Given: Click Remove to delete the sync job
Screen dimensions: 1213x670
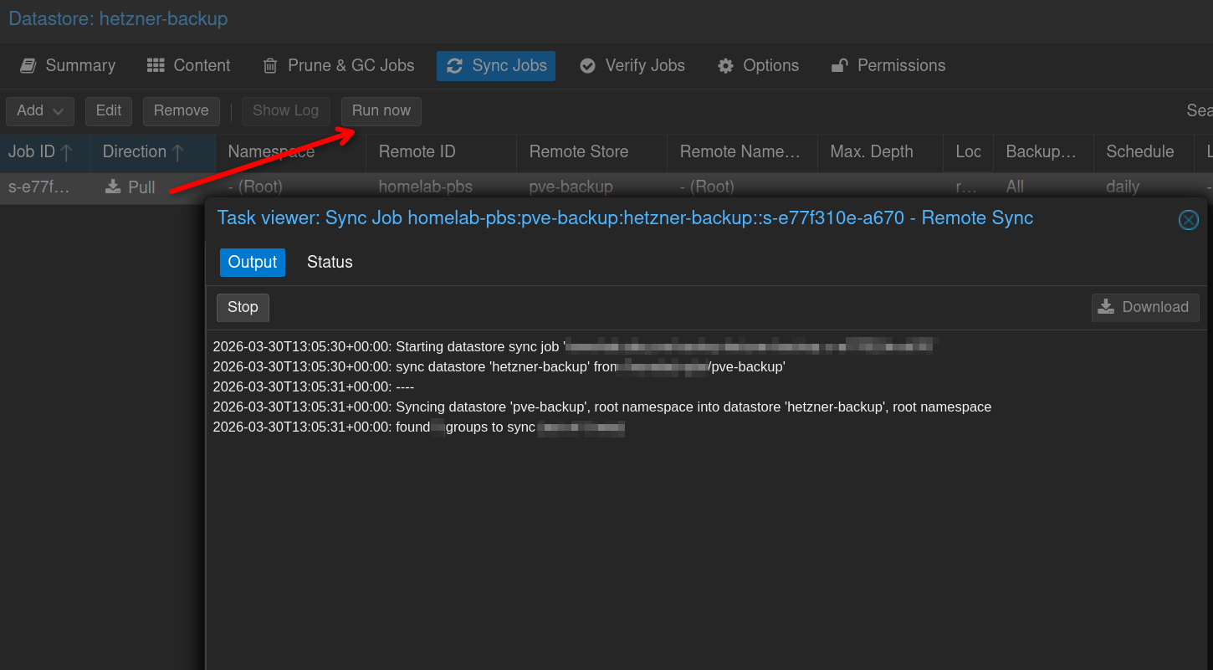Looking at the screenshot, I should 181,110.
